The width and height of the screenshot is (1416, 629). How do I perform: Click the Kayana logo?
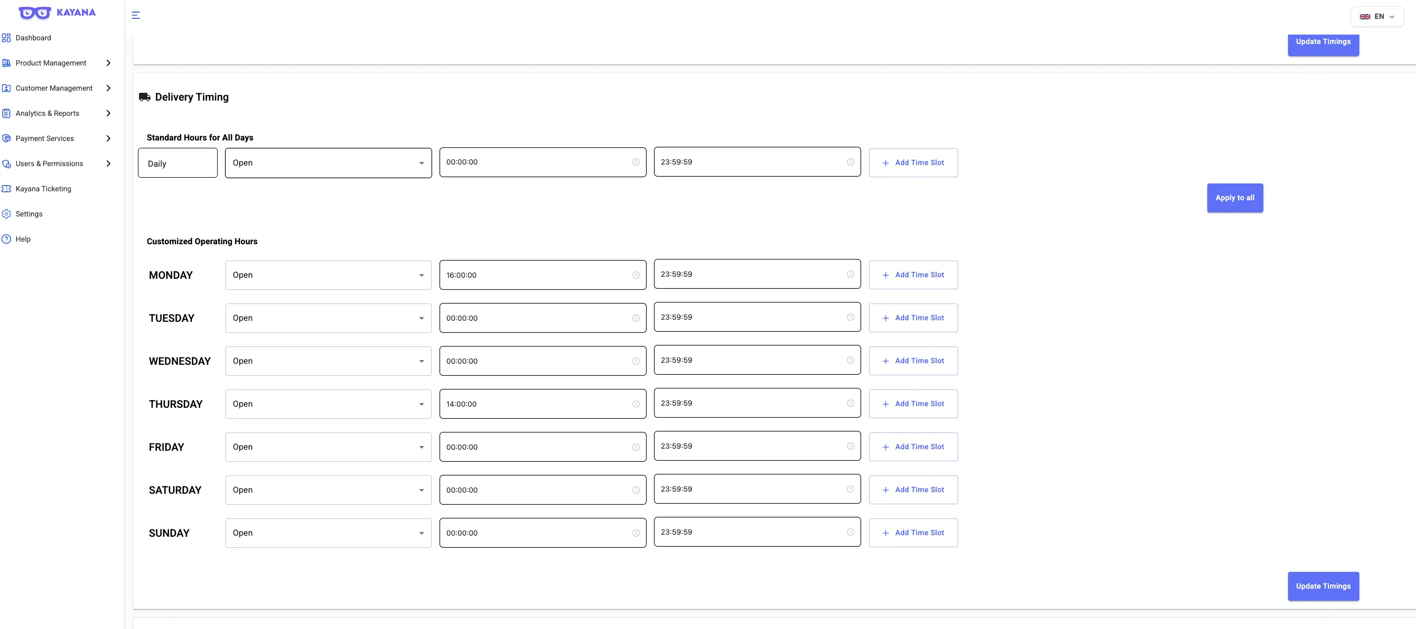pyautogui.click(x=57, y=13)
